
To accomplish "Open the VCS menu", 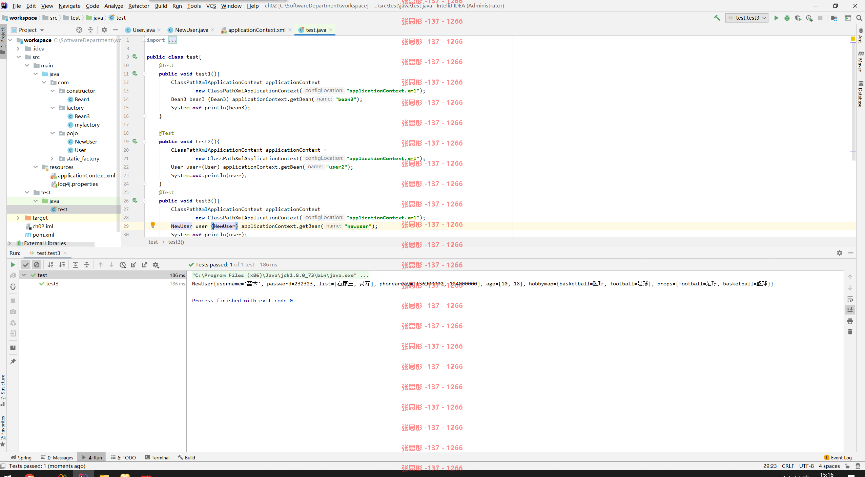I will click(x=211, y=6).
